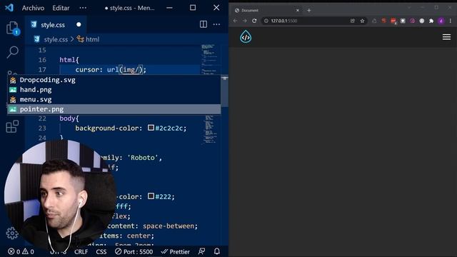Viewport: 457px width, 257px height.
Task: Click the html breadcrumb selector
Action: 89,39
